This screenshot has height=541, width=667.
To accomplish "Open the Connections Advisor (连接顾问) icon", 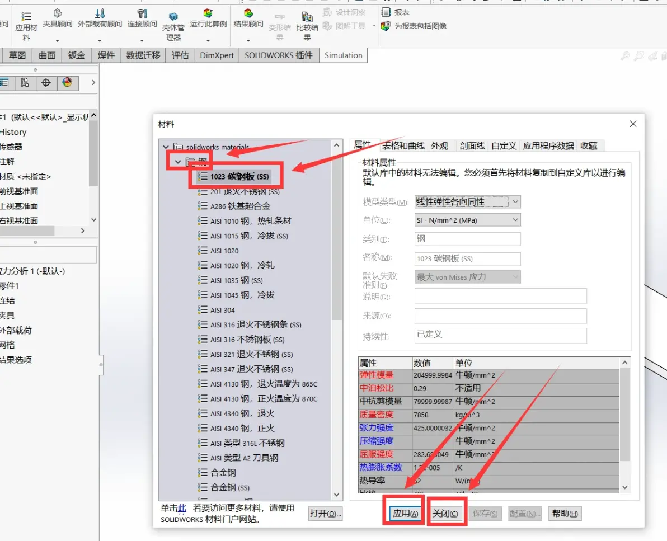I will tap(142, 13).
